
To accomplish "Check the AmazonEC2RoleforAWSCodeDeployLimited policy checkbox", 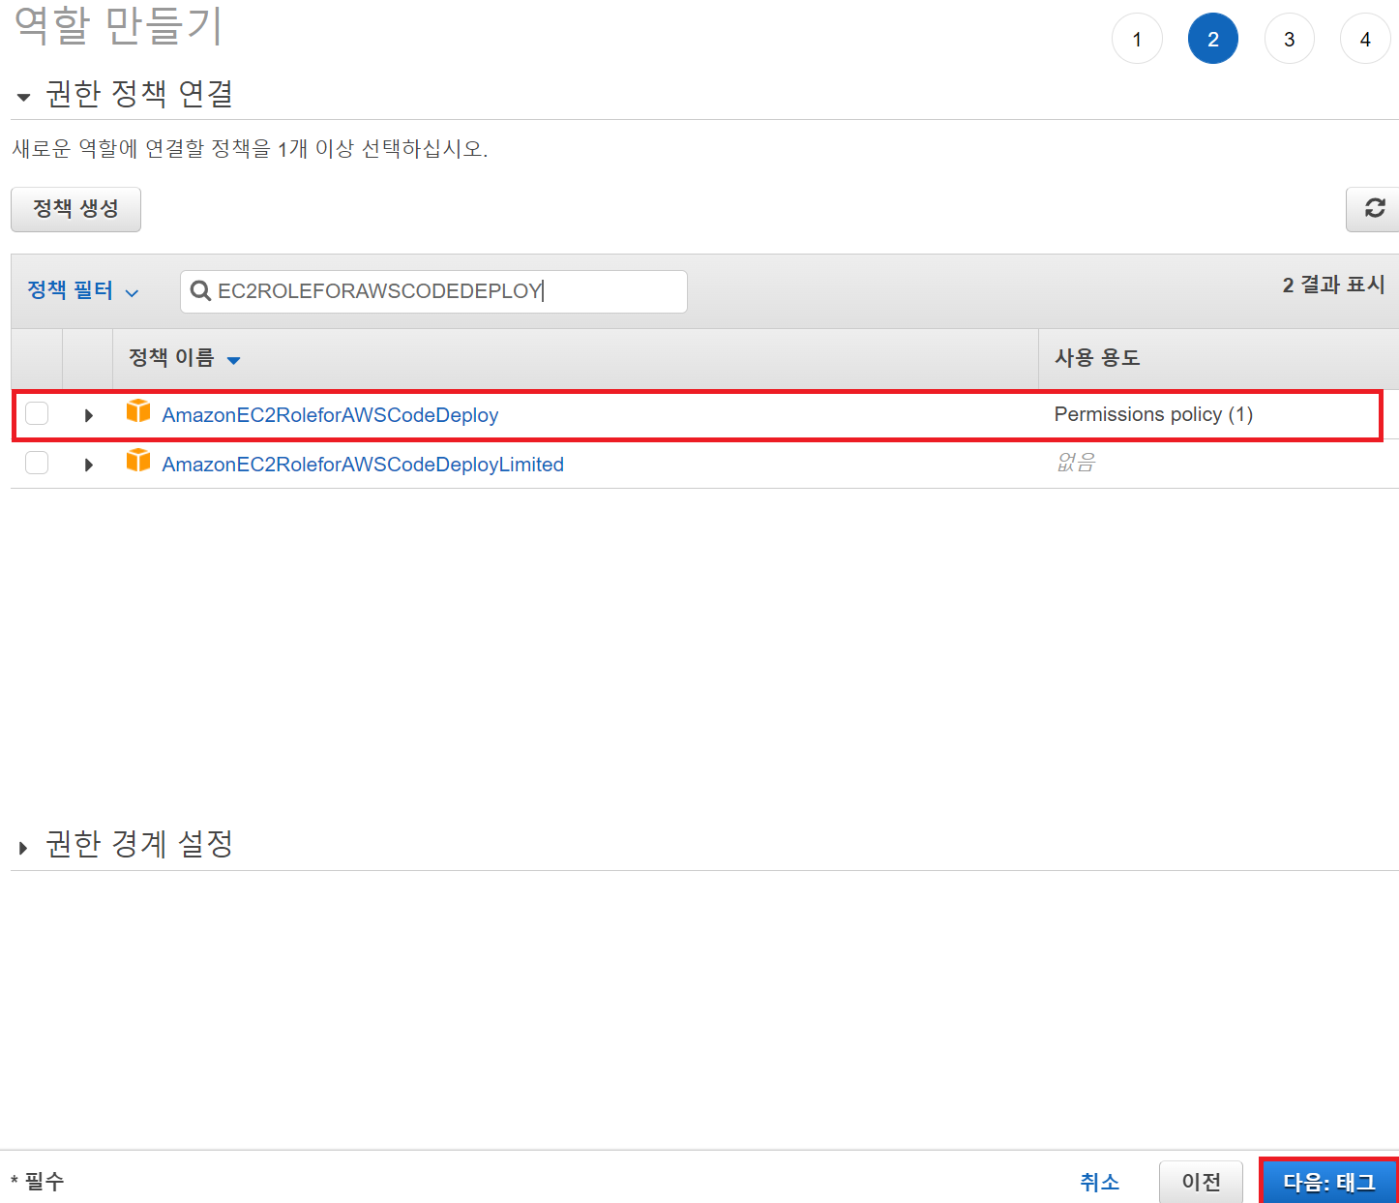I will click(x=37, y=464).
